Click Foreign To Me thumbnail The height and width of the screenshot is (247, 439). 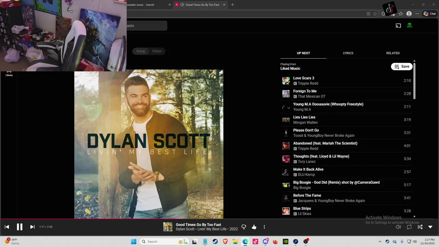point(286,94)
